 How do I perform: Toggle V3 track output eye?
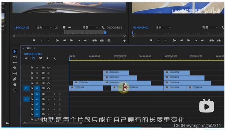click(x=49, y=78)
